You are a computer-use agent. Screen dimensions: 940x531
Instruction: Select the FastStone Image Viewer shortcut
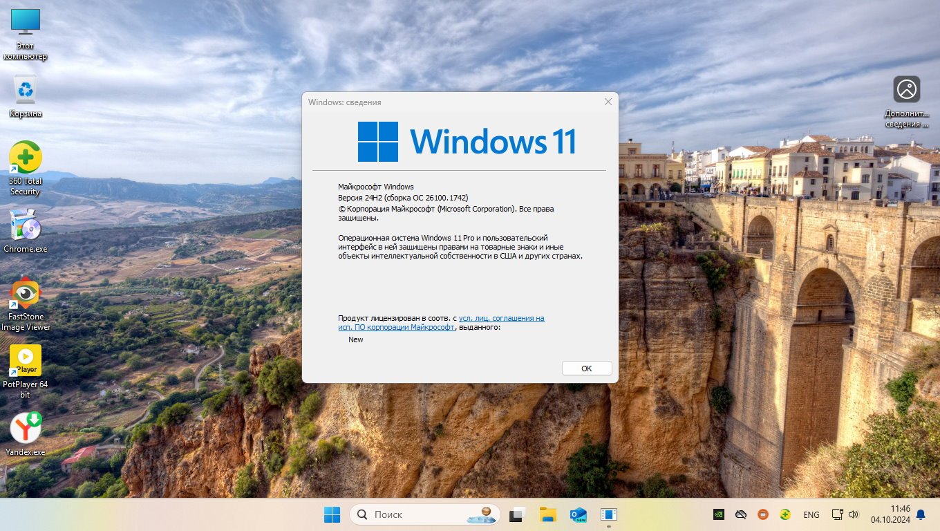pos(26,304)
